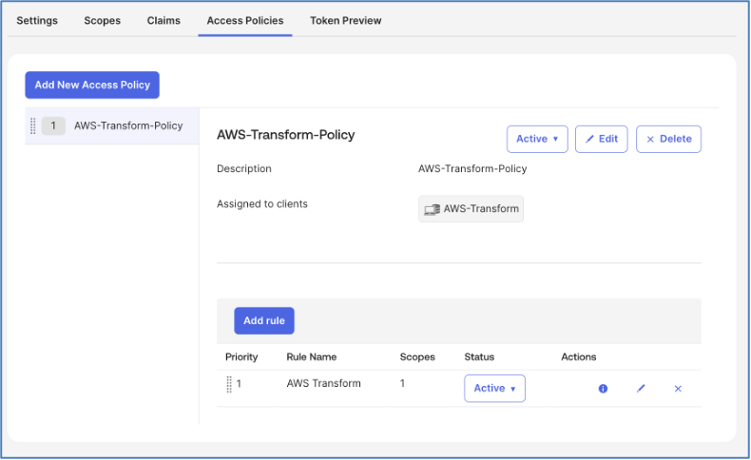Click the AWS Transform rule name cell
Image resolution: width=751 pixels, height=460 pixels.
[324, 383]
